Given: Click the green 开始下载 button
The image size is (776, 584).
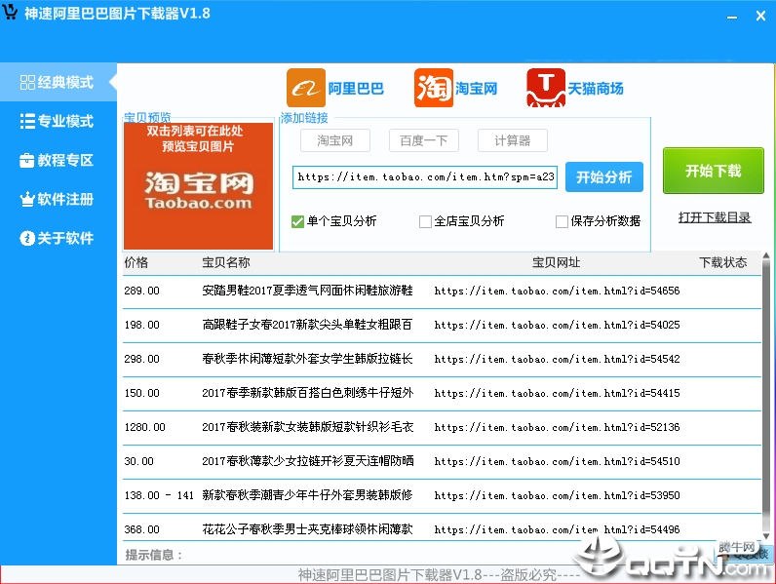Looking at the screenshot, I should (714, 171).
